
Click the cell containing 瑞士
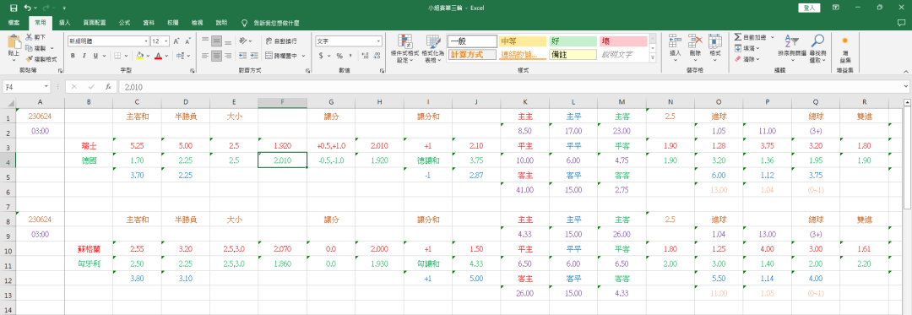[89, 146]
